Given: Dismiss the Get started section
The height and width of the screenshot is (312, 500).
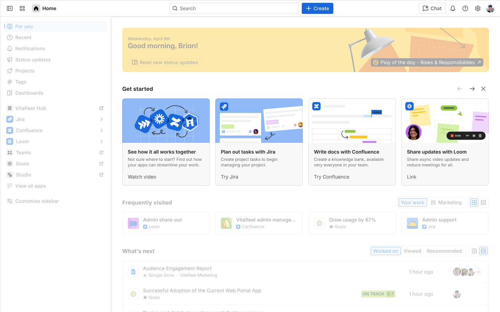Looking at the screenshot, I should [x=483, y=89].
